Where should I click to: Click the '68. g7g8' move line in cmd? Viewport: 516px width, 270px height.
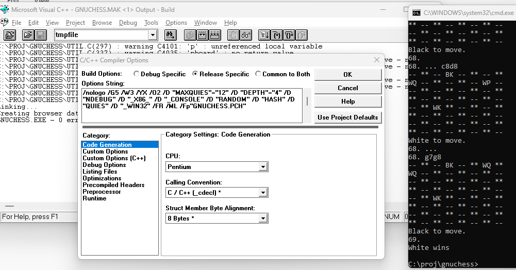[x=425, y=157]
